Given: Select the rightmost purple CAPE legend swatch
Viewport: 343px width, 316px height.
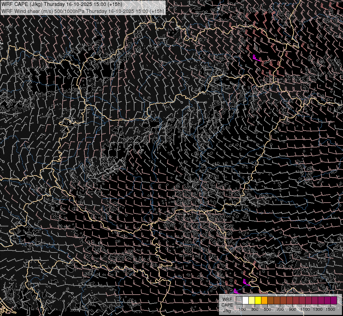Looking at the screenshot, I should pyautogui.click(x=334, y=300).
